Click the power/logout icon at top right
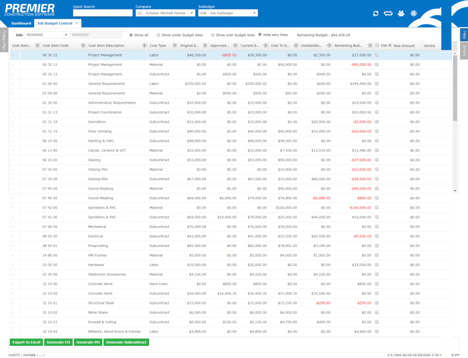 pyautogui.click(x=413, y=13)
